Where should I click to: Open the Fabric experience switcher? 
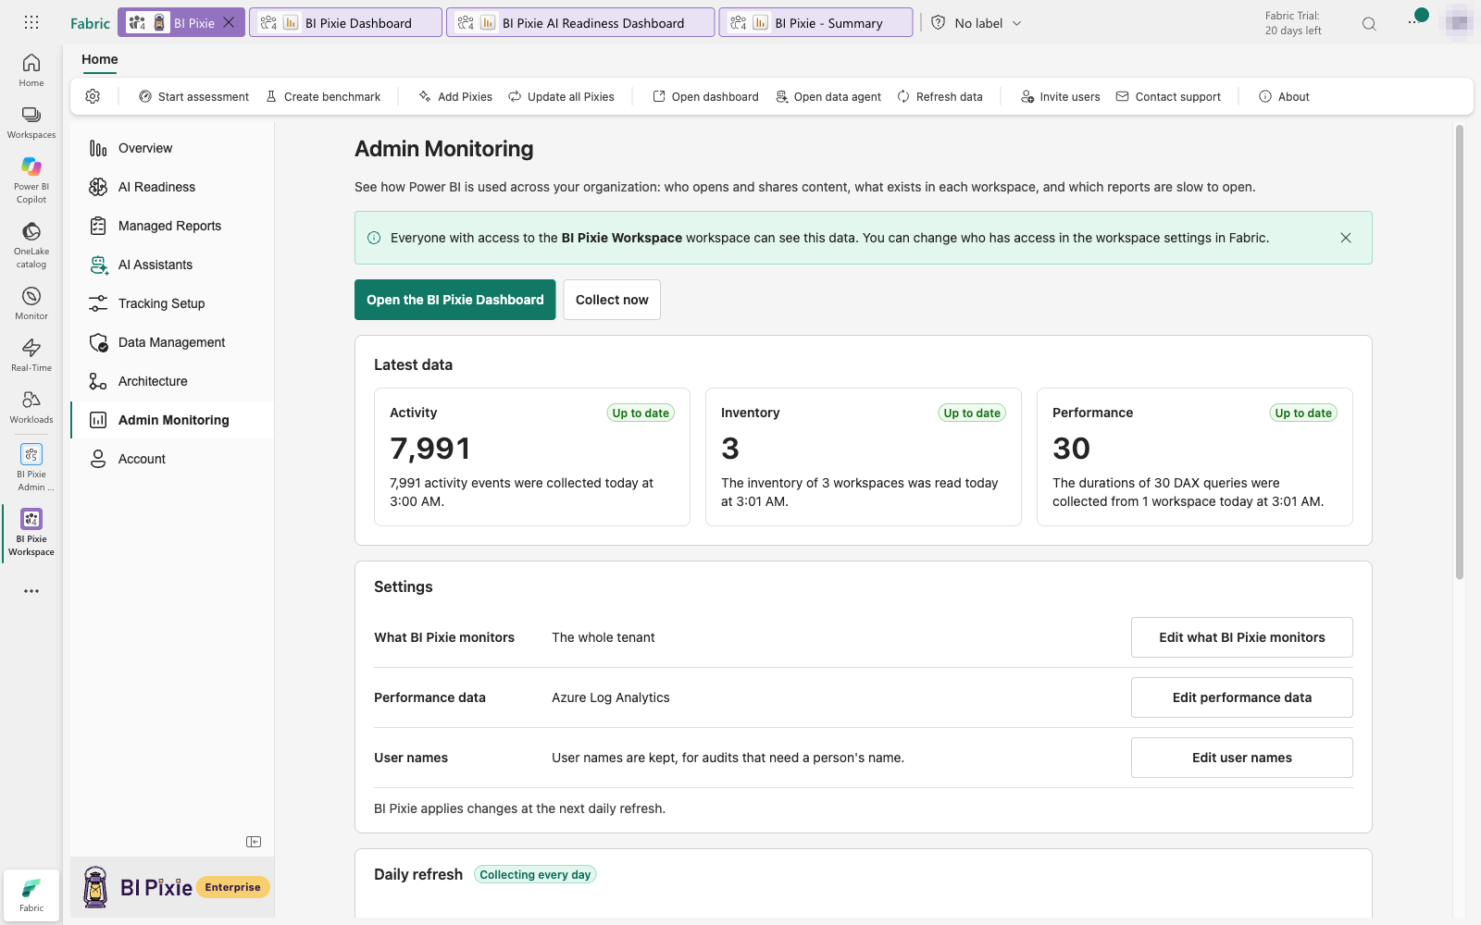[31, 894]
